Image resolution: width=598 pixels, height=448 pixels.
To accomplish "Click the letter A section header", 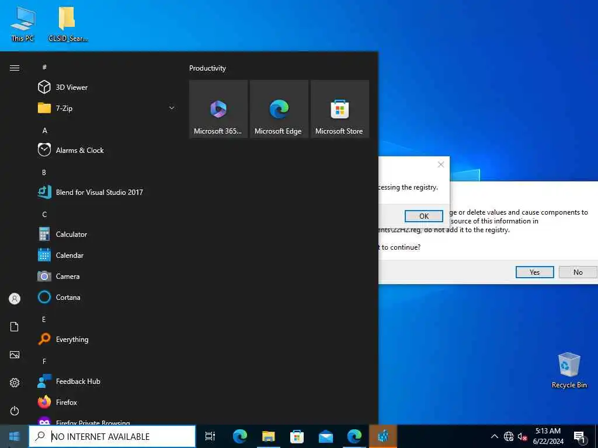I will click(44, 130).
